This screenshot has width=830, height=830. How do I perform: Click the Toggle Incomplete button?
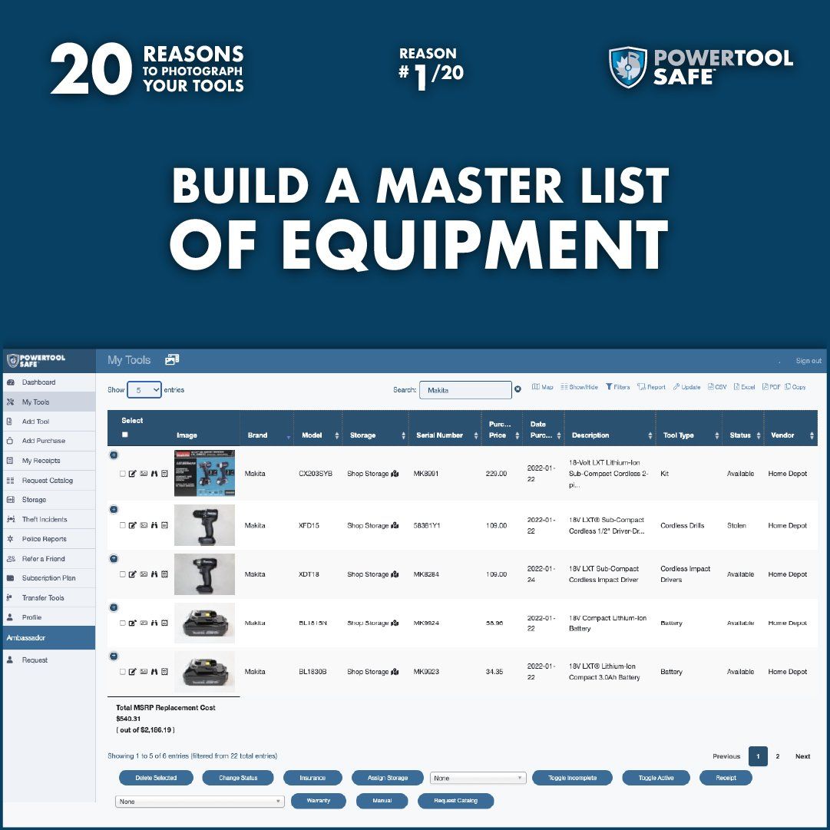[572, 778]
